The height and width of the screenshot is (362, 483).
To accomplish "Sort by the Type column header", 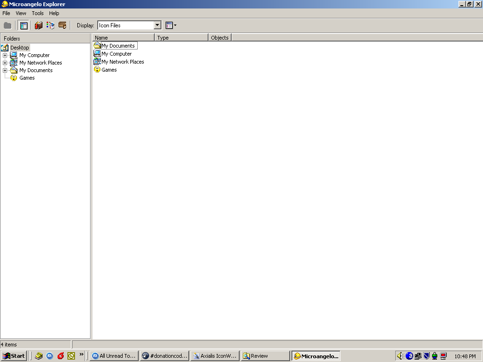I will point(181,38).
